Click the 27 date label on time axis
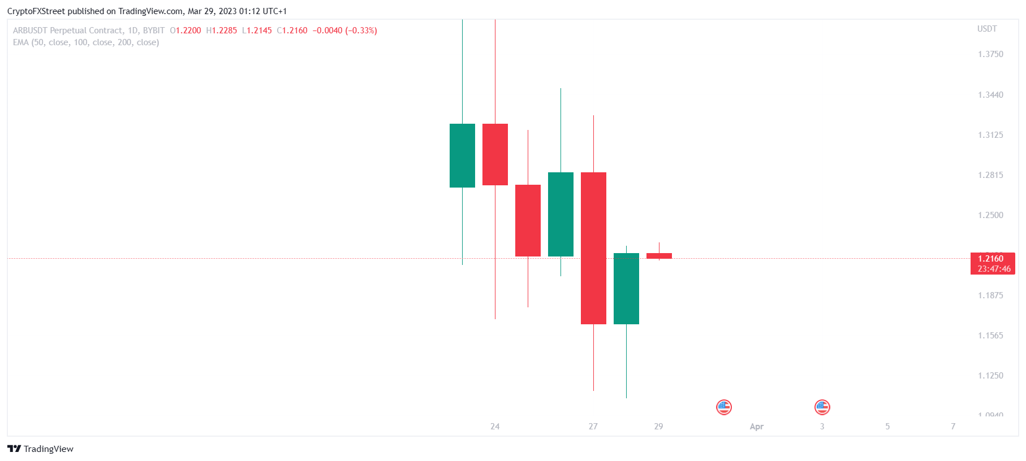This screenshot has width=1026, height=461. pyautogui.click(x=593, y=427)
